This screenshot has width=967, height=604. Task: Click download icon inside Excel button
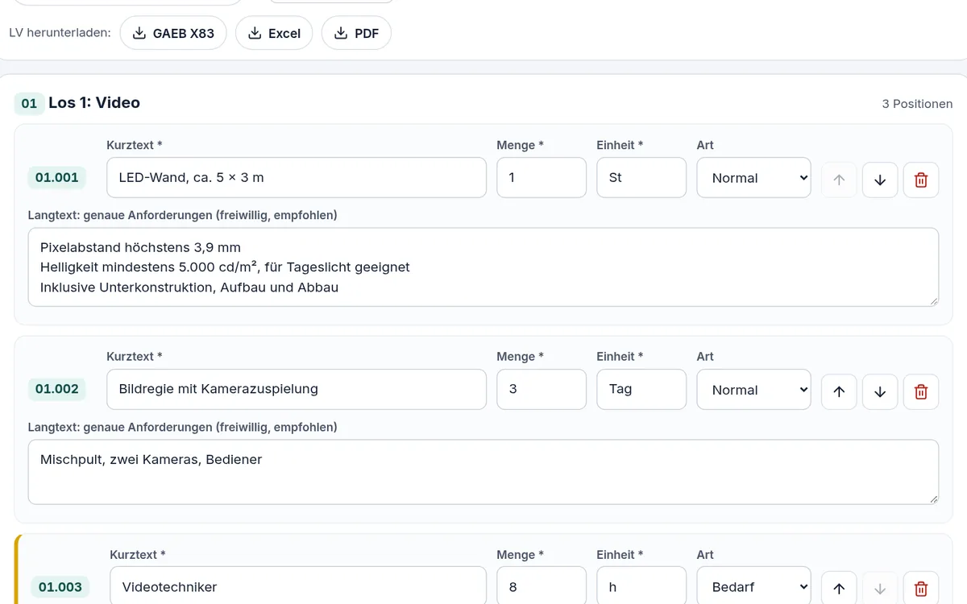coord(255,33)
